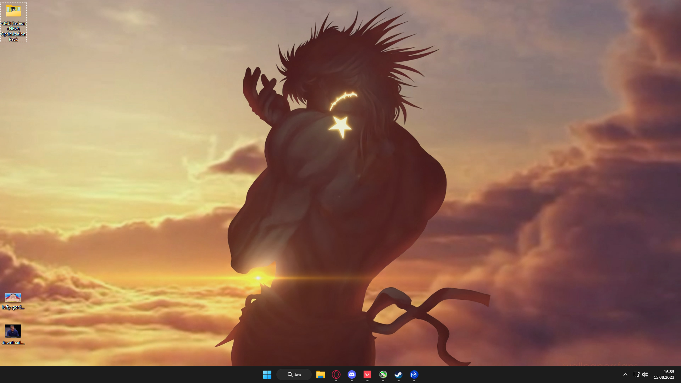Open the network flyout in the system tray
The width and height of the screenshot is (681, 383).
point(636,374)
